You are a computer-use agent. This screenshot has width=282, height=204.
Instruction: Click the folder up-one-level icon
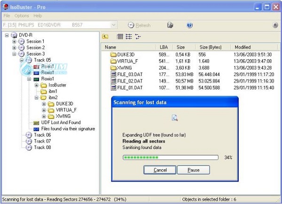pyautogui.click(x=106, y=37)
